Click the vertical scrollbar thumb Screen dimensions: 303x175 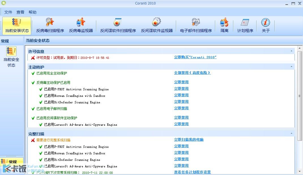300,96
